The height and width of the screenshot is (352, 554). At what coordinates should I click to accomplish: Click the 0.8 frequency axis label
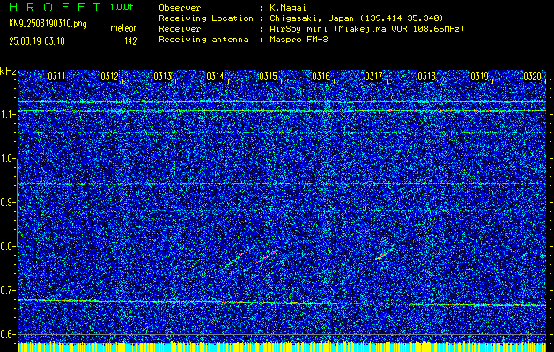point(8,246)
